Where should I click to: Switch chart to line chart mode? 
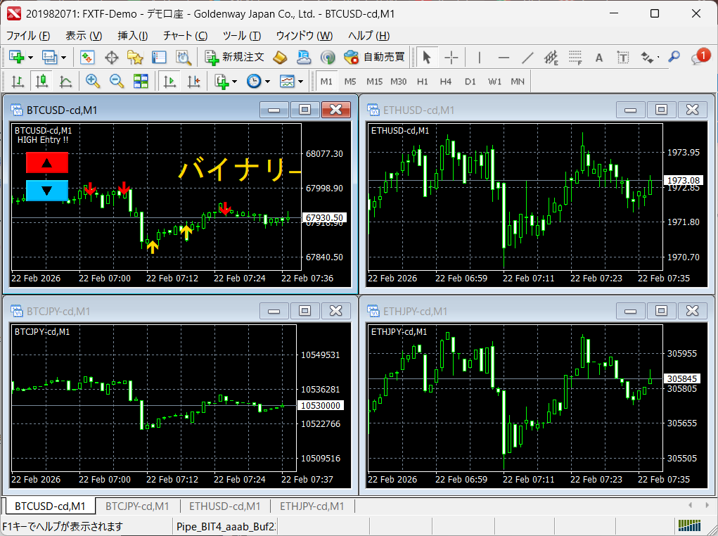[65, 81]
